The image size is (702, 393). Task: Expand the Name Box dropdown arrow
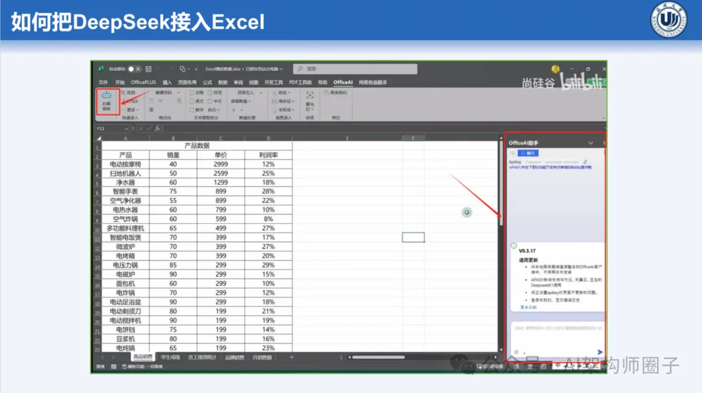[126, 129]
